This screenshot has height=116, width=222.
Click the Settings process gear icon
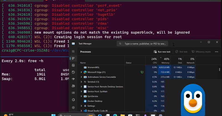[x=85, y=106]
